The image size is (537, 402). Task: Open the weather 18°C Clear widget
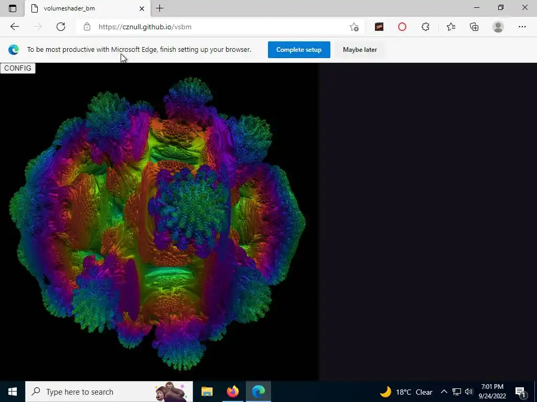(x=406, y=392)
